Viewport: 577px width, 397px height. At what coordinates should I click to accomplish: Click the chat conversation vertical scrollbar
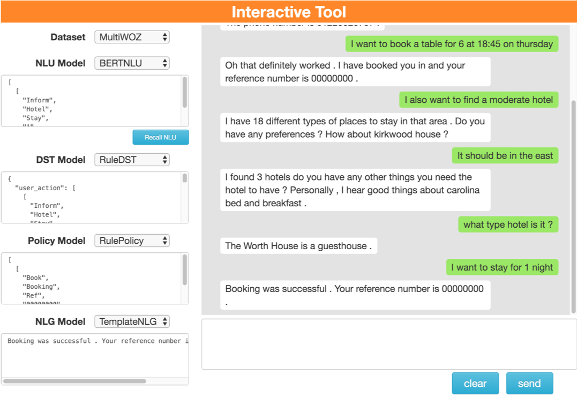coord(573,204)
